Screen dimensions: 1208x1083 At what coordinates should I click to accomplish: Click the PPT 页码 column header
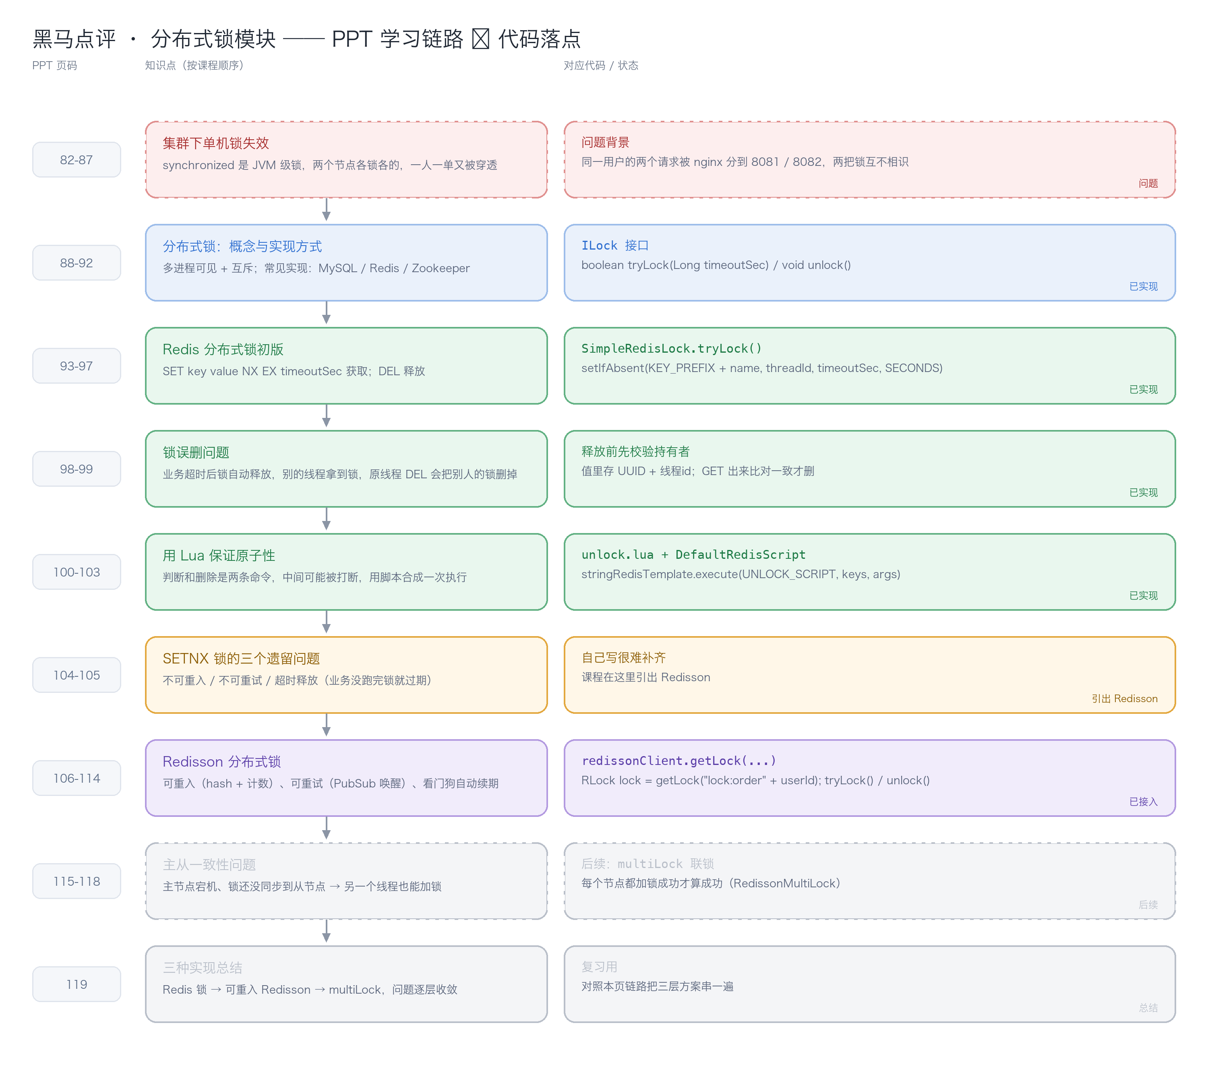(55, 66)
